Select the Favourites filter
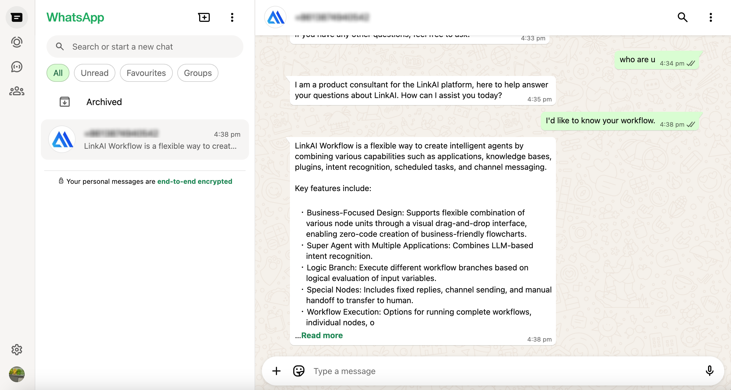 146,73
